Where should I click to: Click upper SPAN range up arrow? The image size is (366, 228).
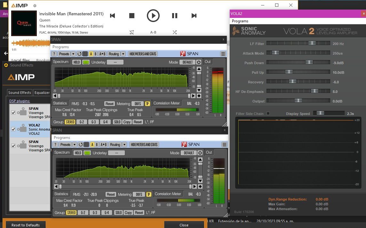point(199,69)
